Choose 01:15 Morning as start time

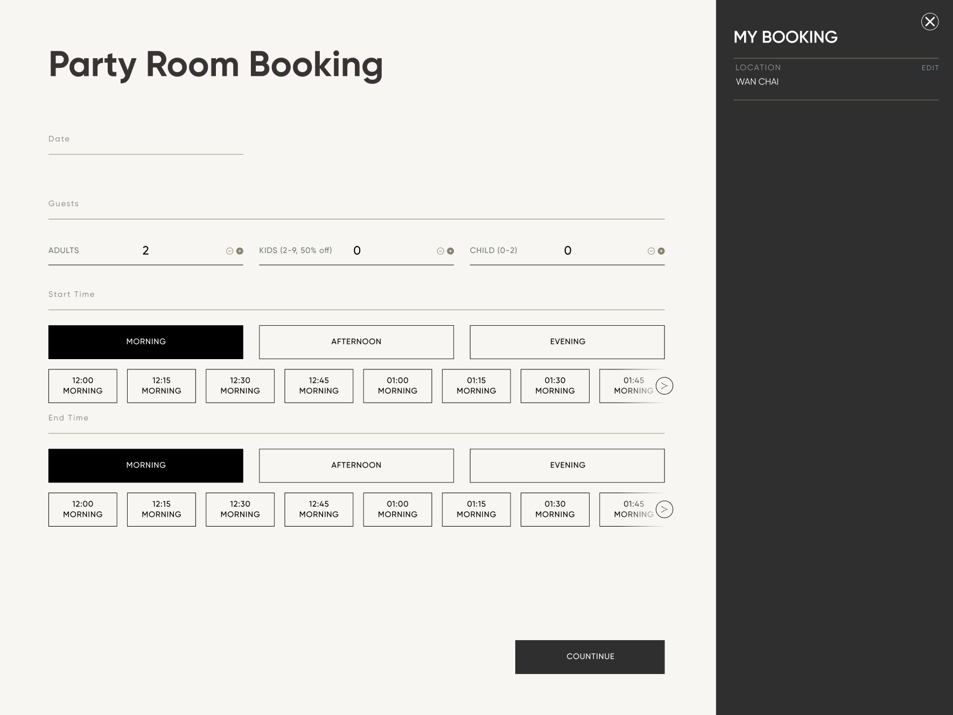(x=476, y=386)
